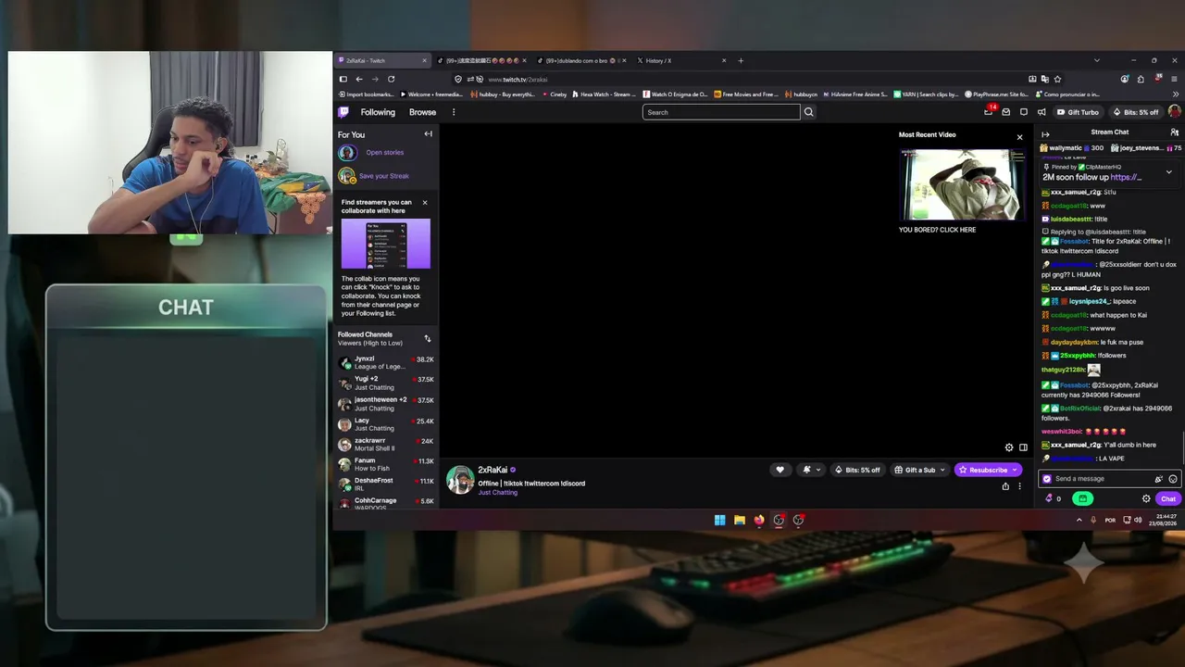Click the share channel icon
The height and width of the screenshot is (667, 1185).
(x=1005, y=485)
